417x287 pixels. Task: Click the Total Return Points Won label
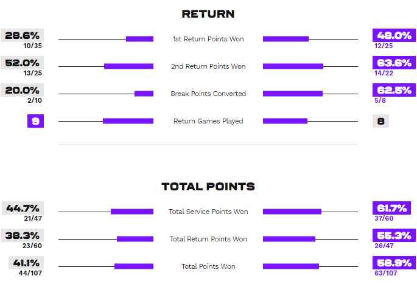click(x=208, y=239)
